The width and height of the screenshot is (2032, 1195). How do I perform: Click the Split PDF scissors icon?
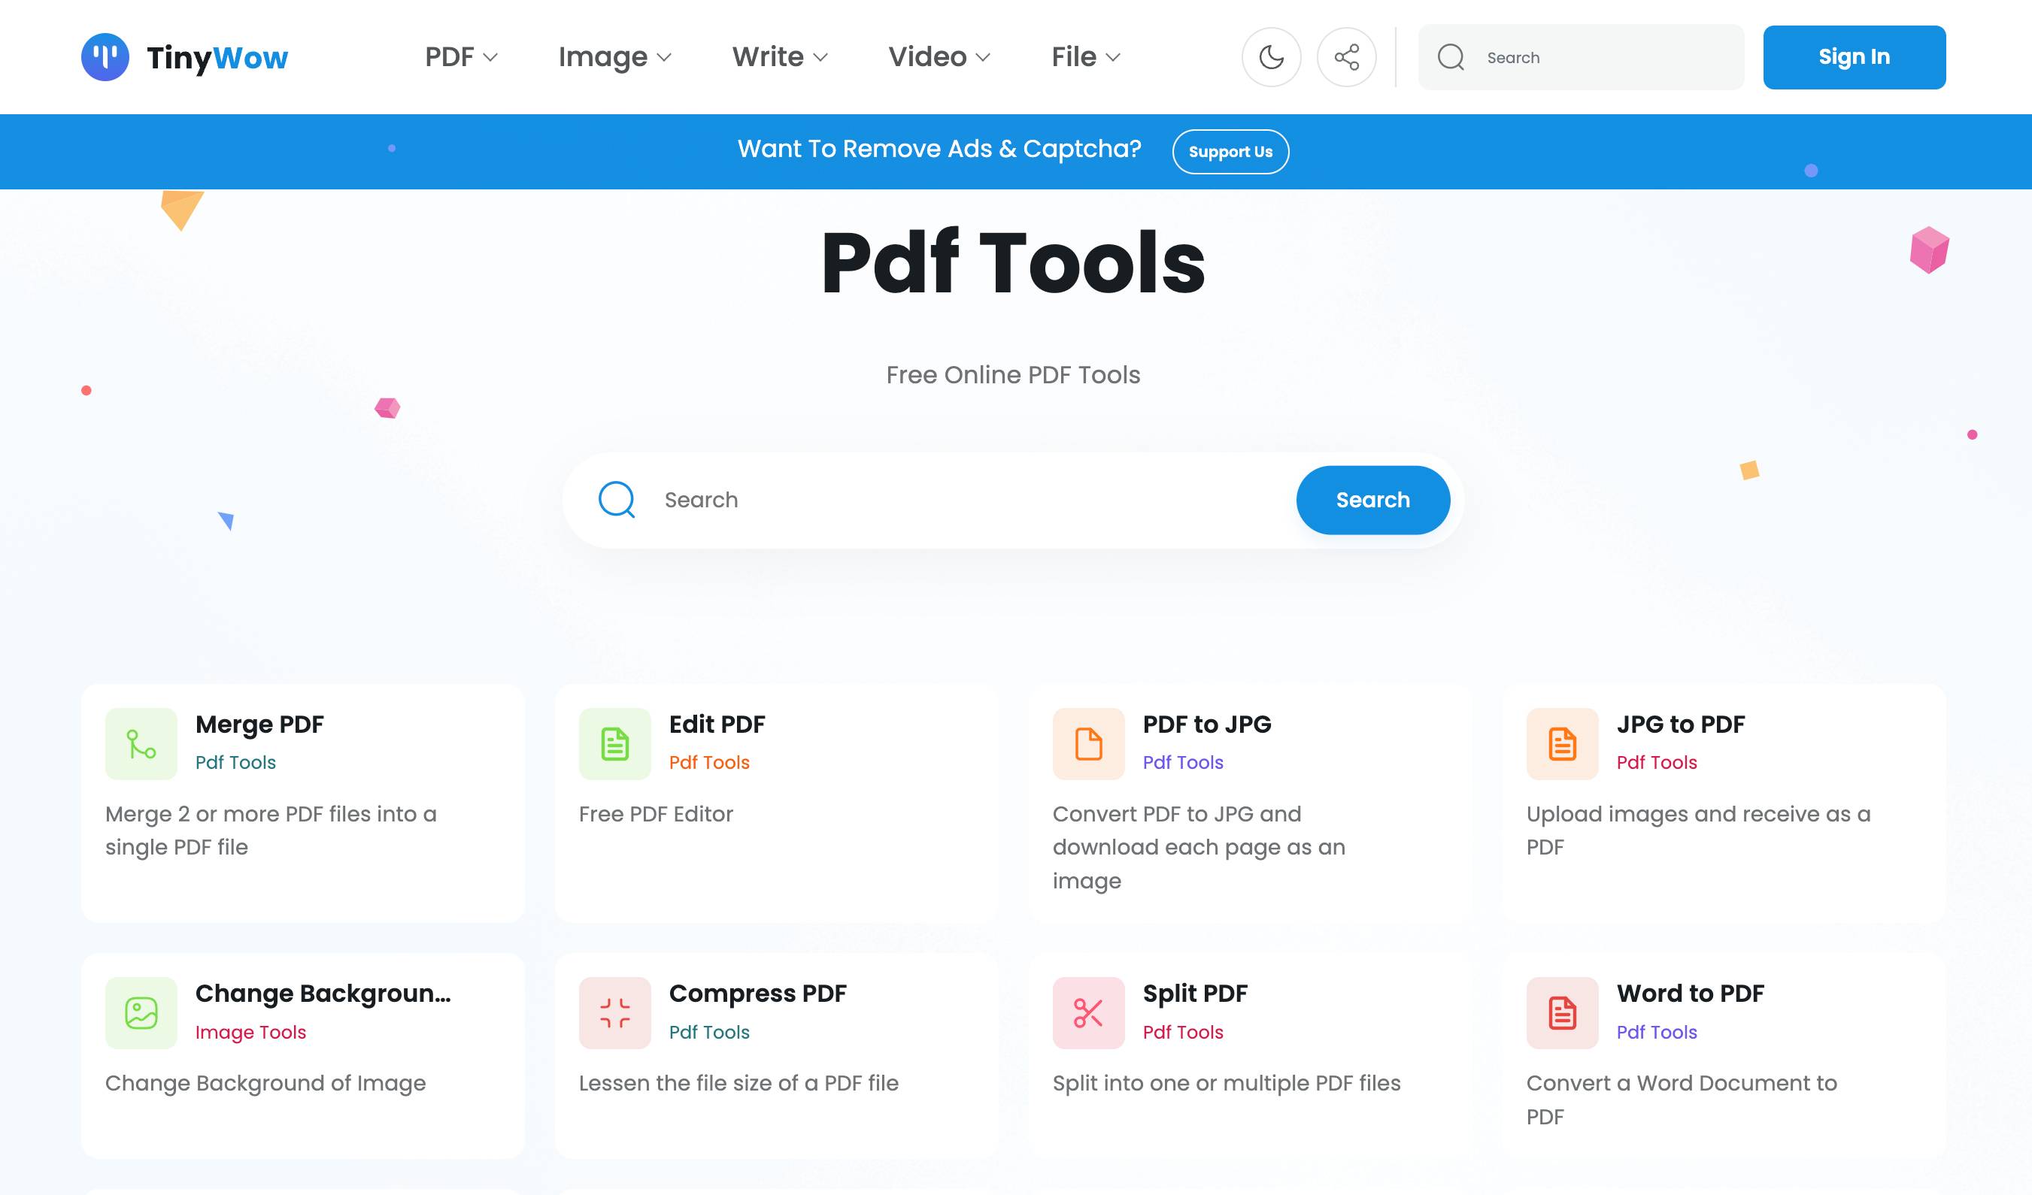pyautogui.click(x=1087, y=1013)
